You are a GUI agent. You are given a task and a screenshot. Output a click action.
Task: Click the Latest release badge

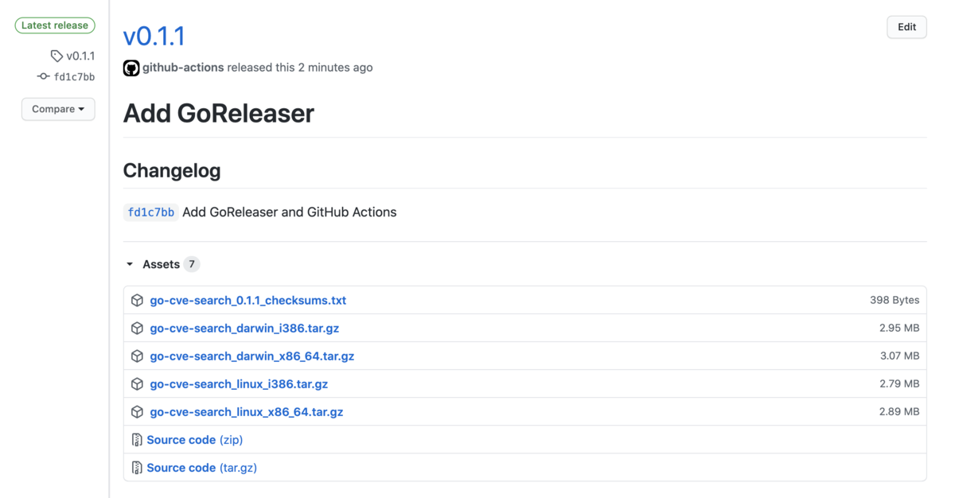pyautogui.click(x=55, y=25)
